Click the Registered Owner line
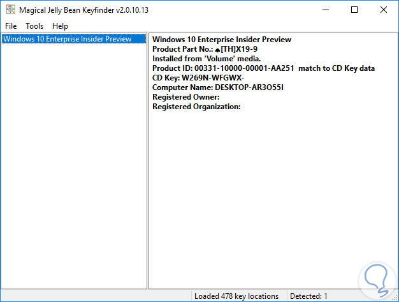 pos(185,97)
